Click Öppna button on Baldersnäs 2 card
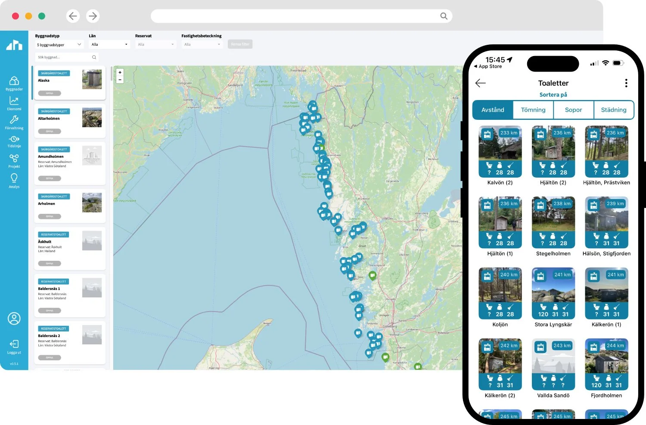 pos(50,357)
